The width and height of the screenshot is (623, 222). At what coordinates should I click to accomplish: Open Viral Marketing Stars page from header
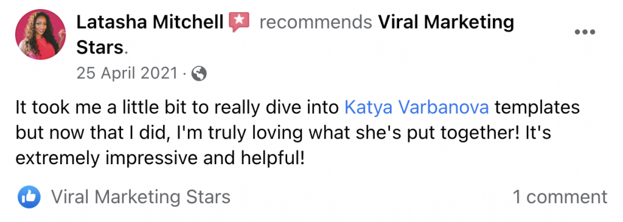[446, 23]
